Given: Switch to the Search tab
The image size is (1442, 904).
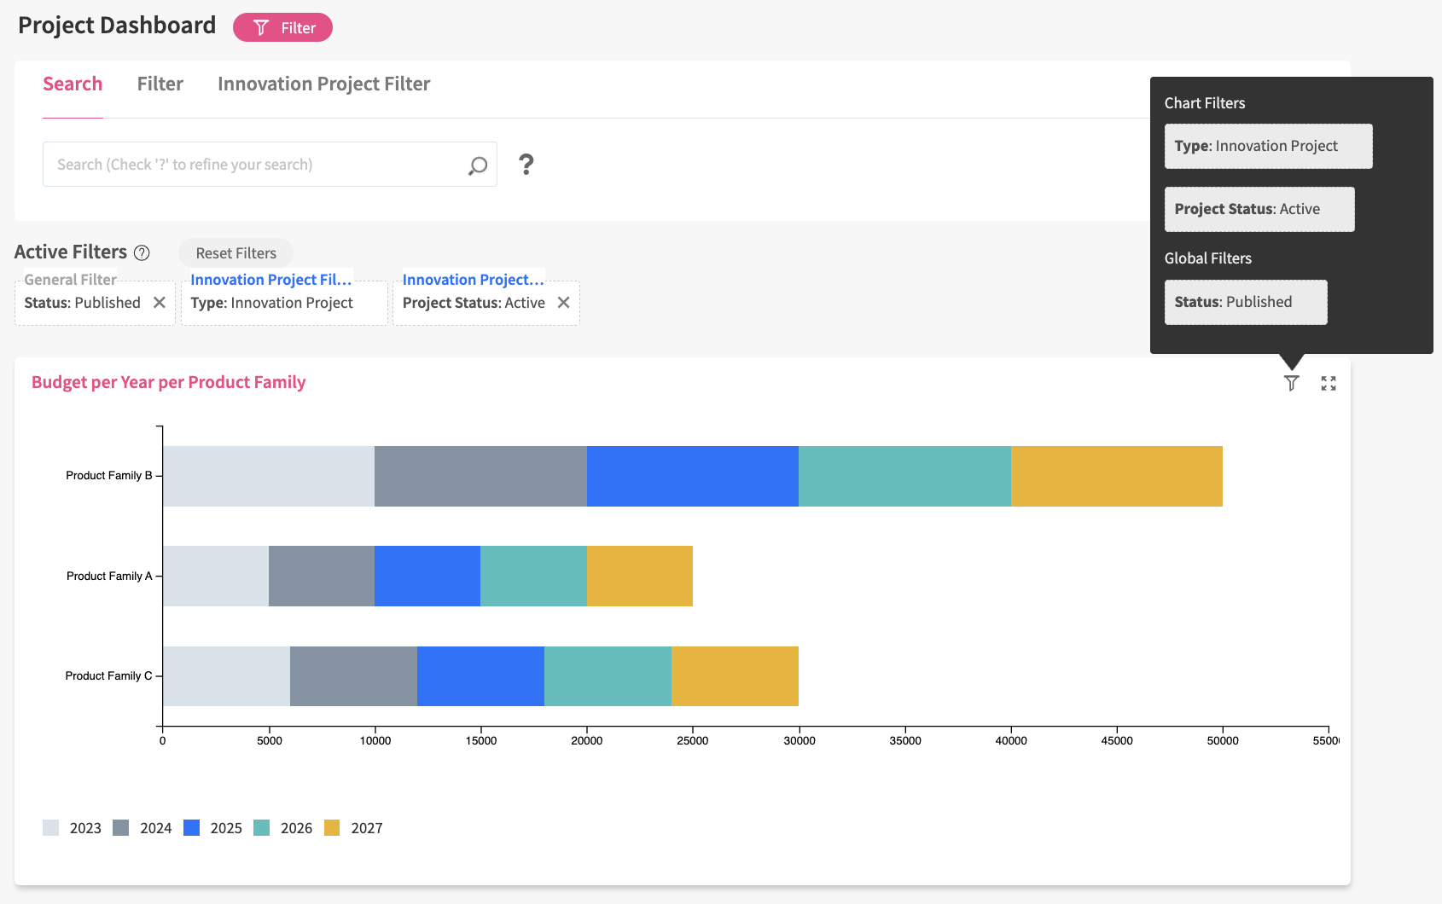Looking at the screenshot, I should pyautogui.click(x=73, y=84).
